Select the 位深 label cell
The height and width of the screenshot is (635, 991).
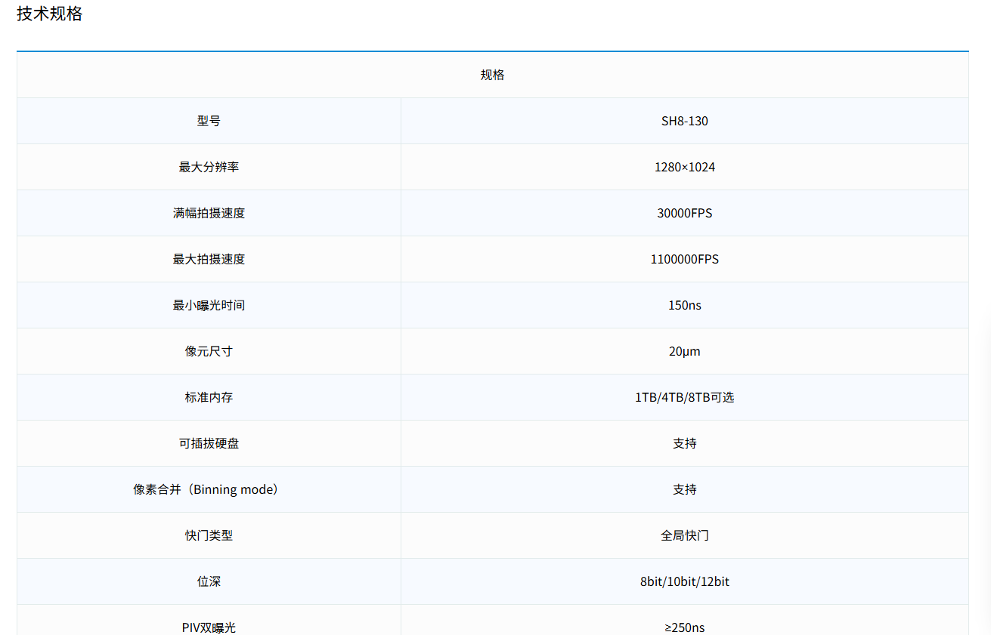click(209, 581)
